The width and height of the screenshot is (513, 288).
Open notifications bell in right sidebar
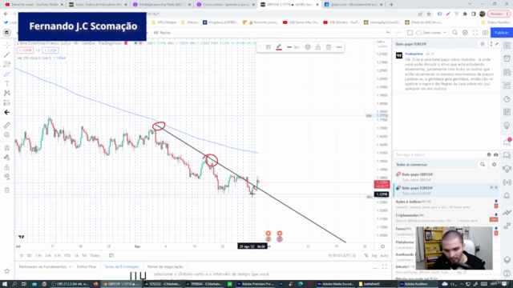[x=507, y=195]
